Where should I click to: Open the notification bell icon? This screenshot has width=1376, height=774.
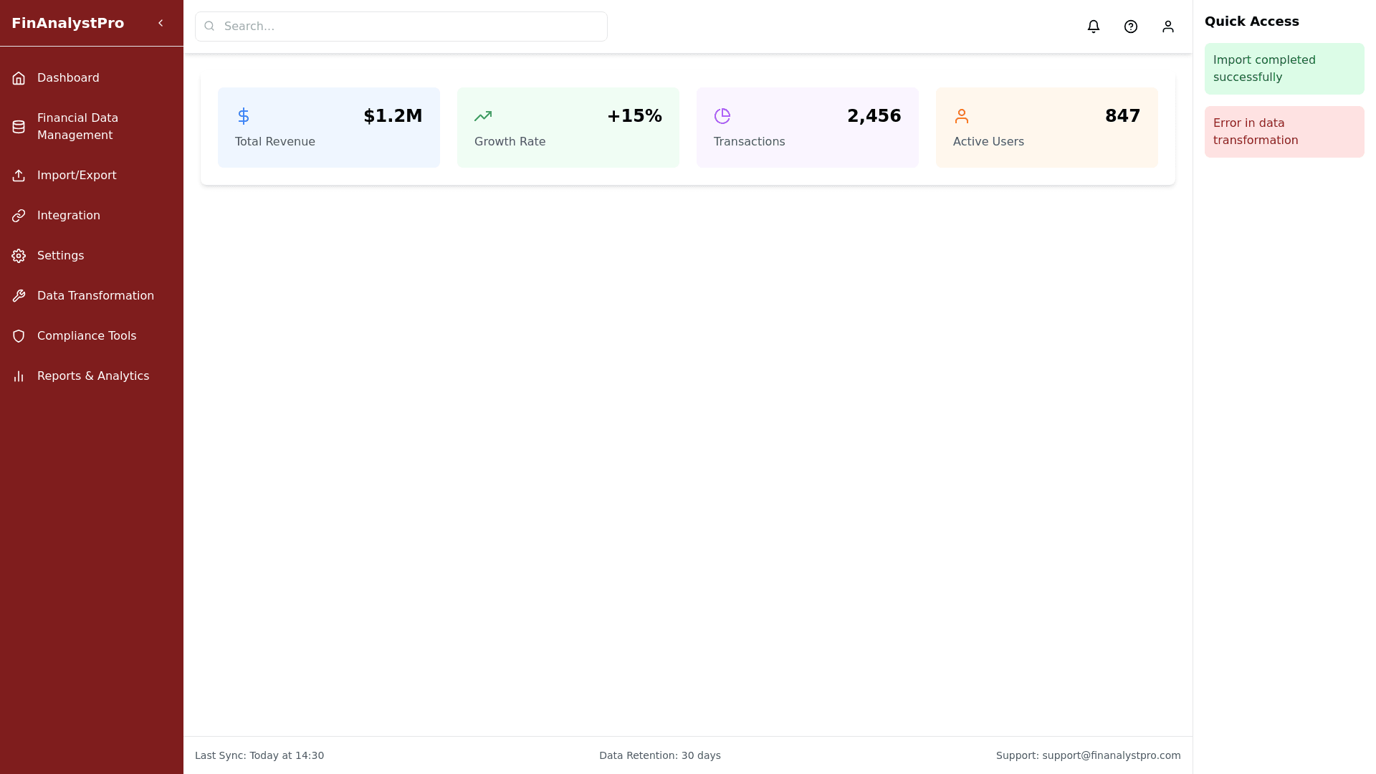tap(1094, 26)
